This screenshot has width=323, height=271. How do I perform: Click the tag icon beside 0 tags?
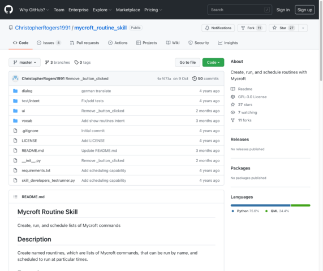pos(76,62)
